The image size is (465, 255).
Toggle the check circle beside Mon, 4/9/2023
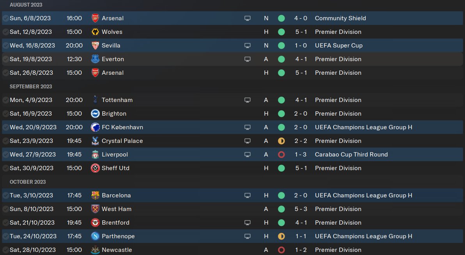click(5, 100)
